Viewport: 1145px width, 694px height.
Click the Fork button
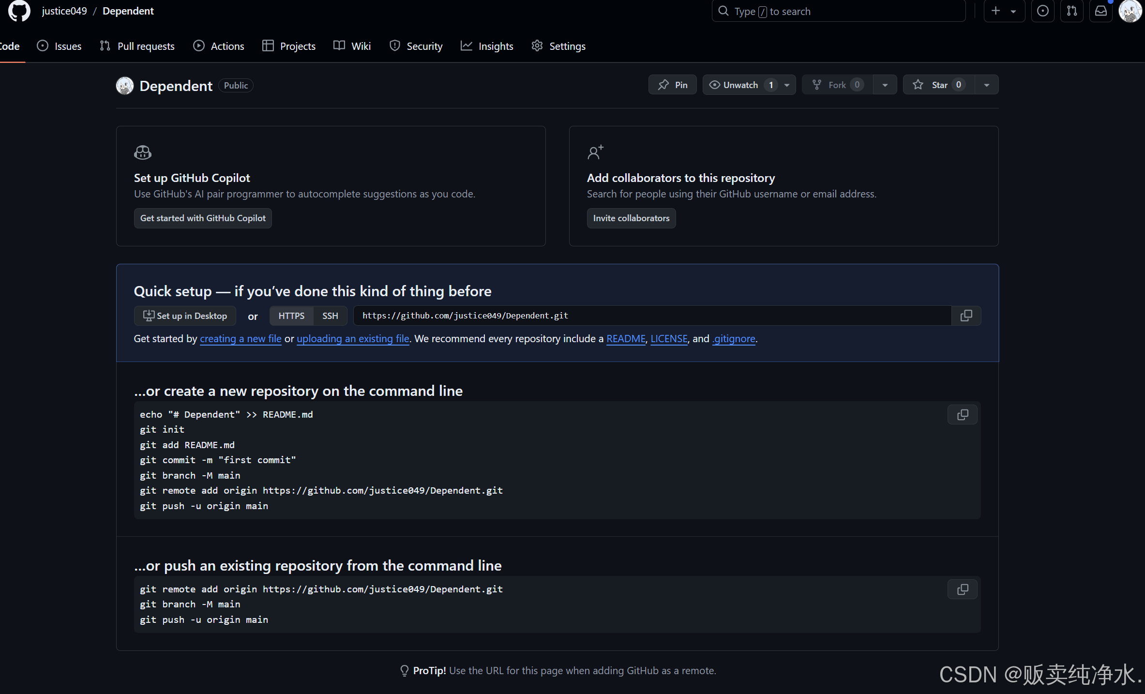[x=837, y=85]
